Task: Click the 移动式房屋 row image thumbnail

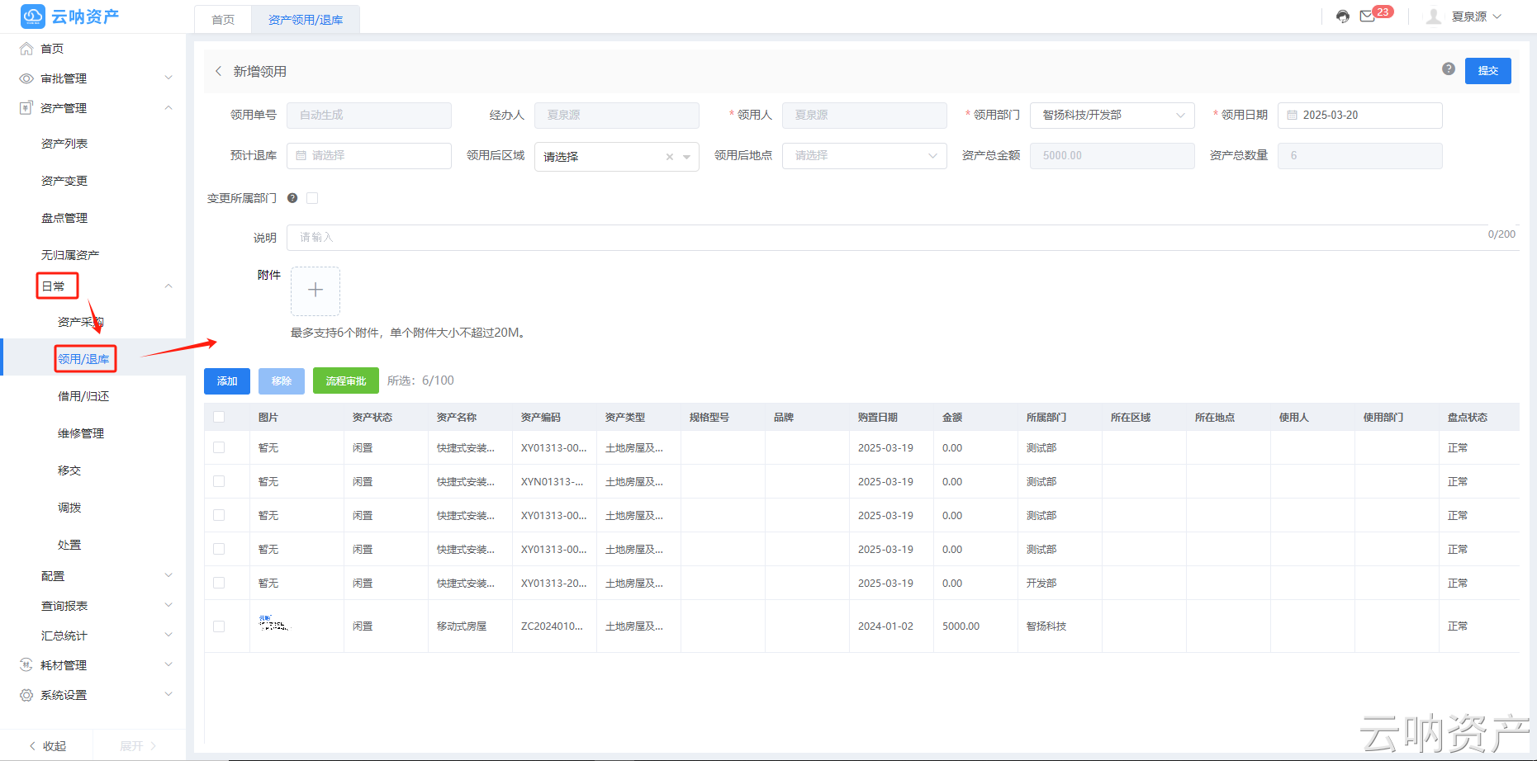Action: (x=274, y=624)
